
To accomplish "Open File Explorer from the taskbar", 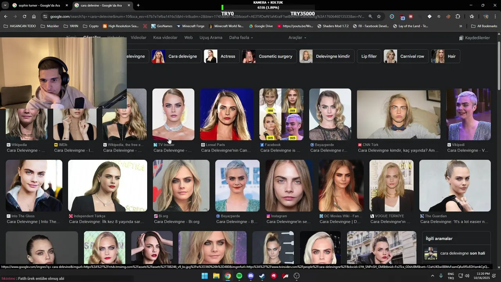I will pyautogui.click(x=216, y=276).
